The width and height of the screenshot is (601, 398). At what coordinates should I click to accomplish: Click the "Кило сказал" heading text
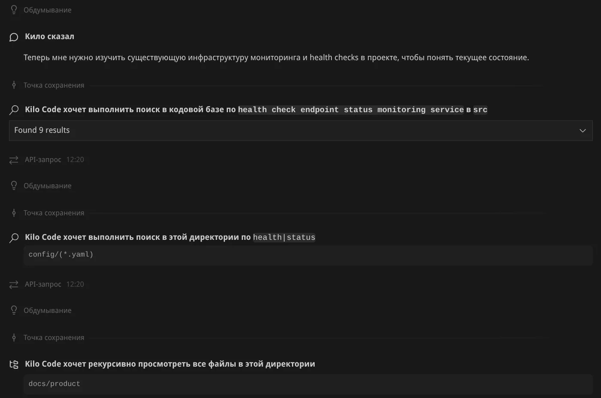pyautogui.click(x=49, y=37)
